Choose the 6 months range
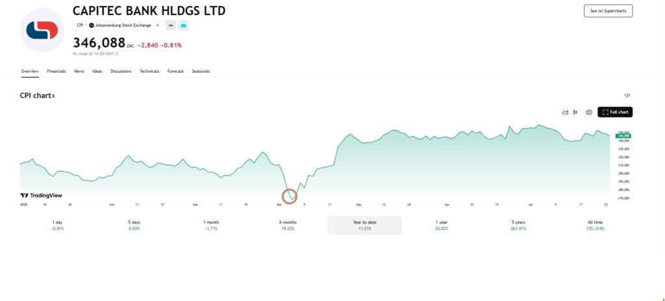The height and width of the screenshot is (301, 665). point(288,225)
